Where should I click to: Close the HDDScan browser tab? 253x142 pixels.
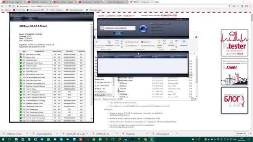click(x=152, y=2)
